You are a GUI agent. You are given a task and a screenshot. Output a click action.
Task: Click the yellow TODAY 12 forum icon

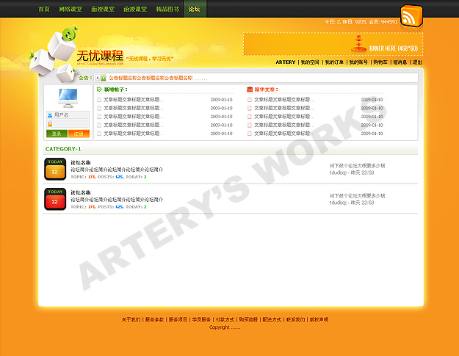[55, 169]
